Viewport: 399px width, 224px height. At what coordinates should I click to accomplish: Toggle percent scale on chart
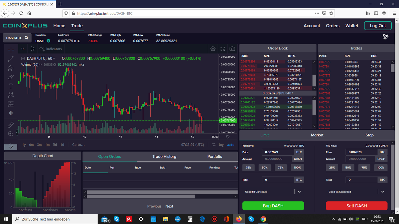tap(214, 145)
